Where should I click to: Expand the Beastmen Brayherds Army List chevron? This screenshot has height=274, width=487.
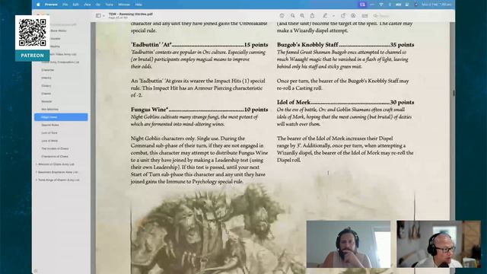pyautogui.click(x=37, y=172)
